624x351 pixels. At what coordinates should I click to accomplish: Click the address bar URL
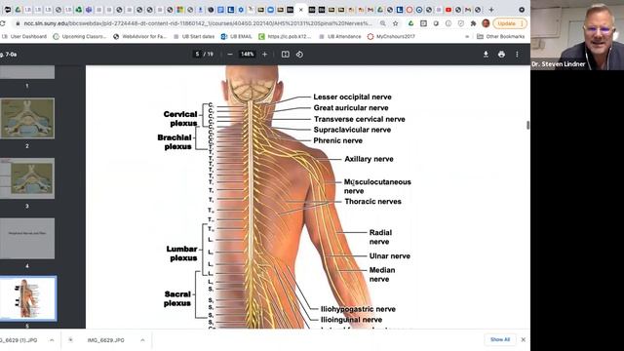click(198, 23)
